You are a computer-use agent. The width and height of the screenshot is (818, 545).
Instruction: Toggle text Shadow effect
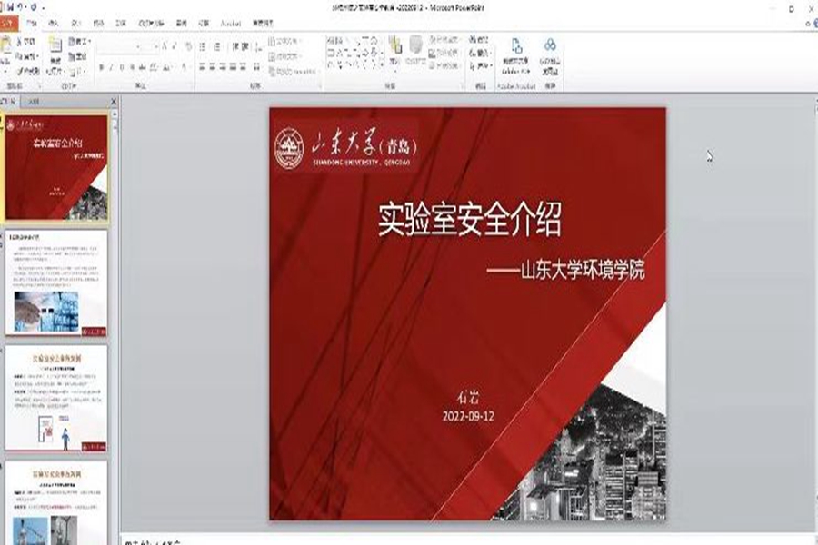(x=132, y=67)
